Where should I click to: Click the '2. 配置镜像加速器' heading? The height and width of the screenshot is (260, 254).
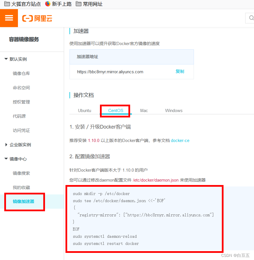click(90, 156)
